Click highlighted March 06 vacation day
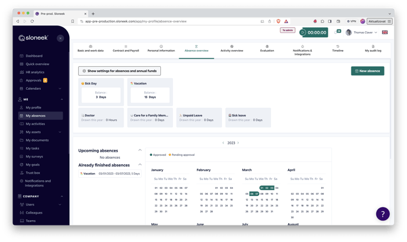Image resolution: width=407 pixels, height=242 pixels. pyautogui.click(x=252, y=194)
